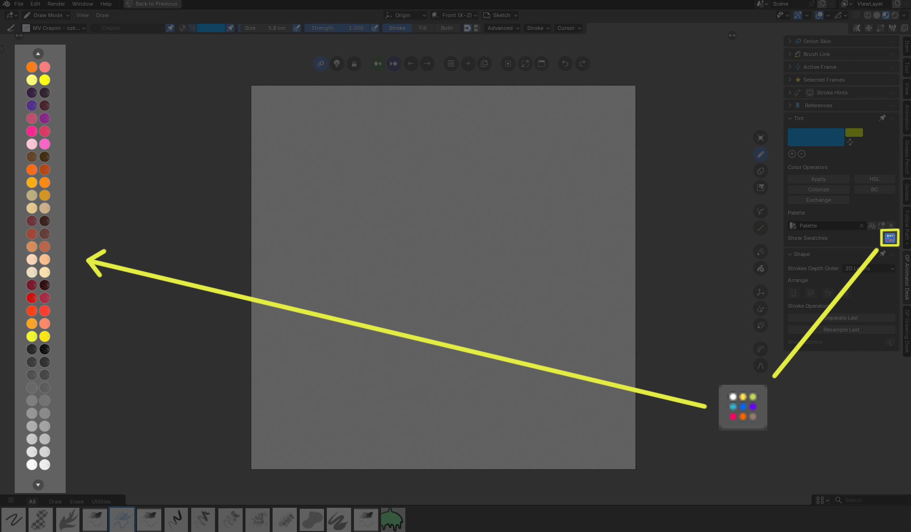
Task: Toggle show overlays button
Action: tap(819, 15)
